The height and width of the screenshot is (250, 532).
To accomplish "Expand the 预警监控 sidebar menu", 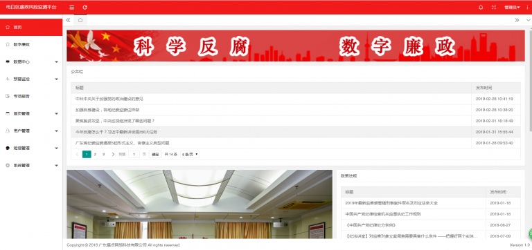I will coord(31,79).
